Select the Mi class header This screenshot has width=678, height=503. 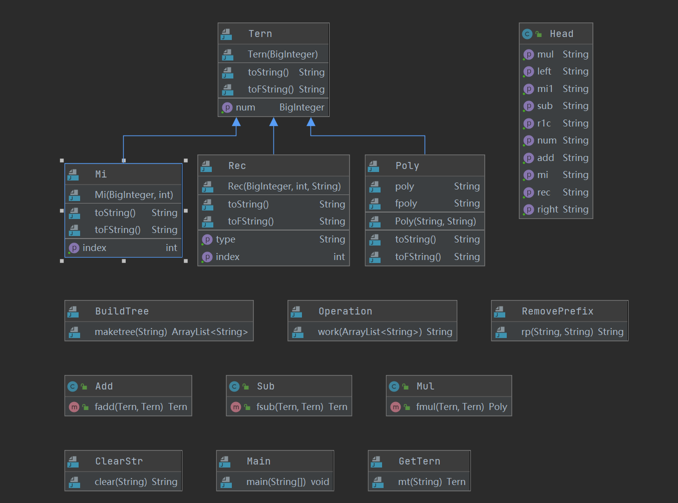[x=123, y=174]
